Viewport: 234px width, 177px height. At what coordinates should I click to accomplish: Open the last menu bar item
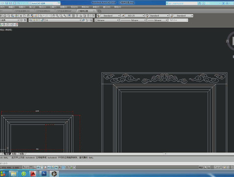pyautogui.click(x=117, y=7)
